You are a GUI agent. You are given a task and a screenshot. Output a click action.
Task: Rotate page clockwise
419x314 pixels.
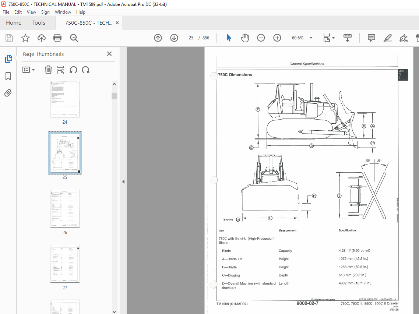pos(86,70)
